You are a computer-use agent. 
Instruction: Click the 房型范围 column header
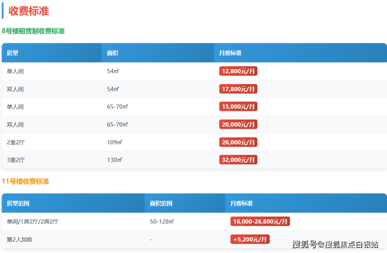coord(18,203)
